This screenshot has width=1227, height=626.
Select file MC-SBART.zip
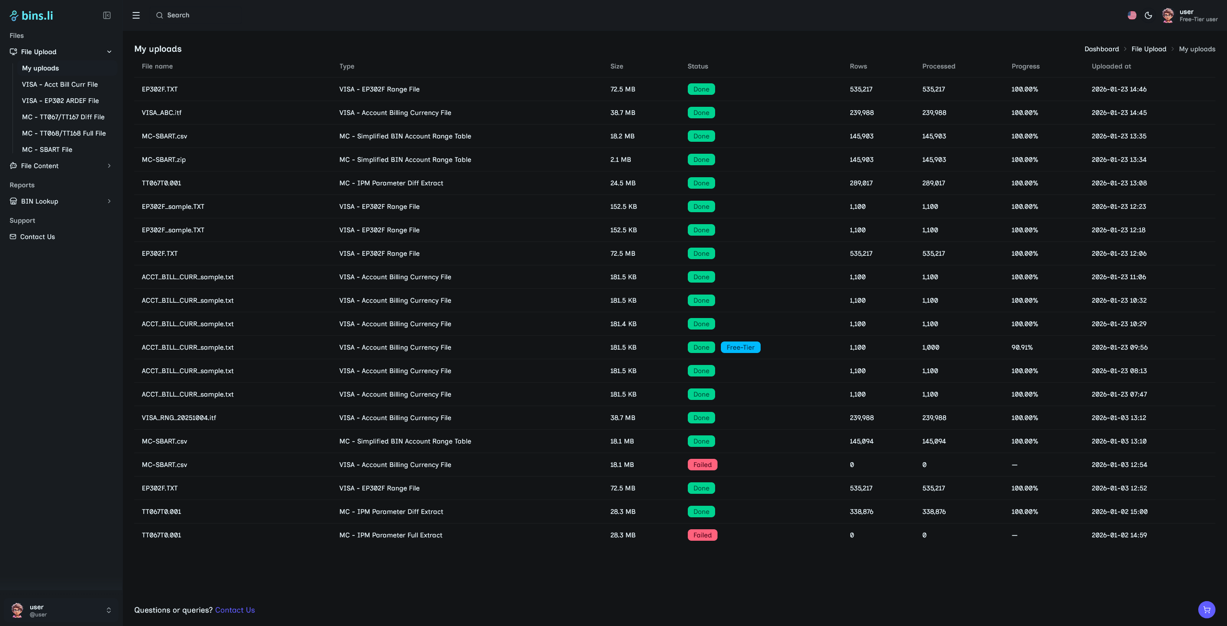tap(163, 159)
